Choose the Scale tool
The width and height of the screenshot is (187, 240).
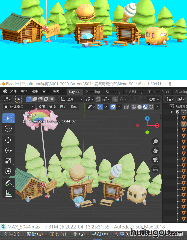tap(8, 161)
